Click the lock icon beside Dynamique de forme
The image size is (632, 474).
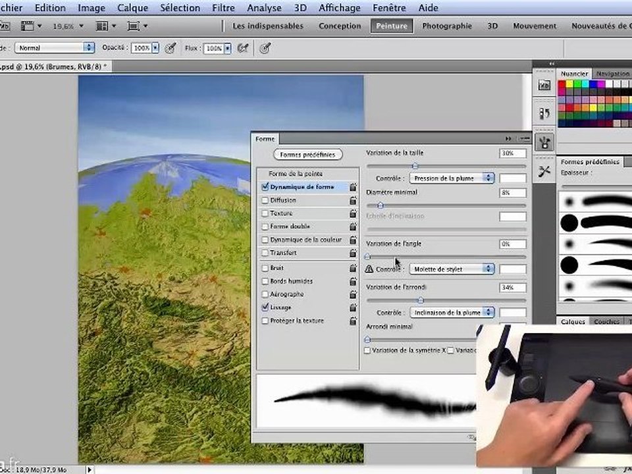point(353,187)
